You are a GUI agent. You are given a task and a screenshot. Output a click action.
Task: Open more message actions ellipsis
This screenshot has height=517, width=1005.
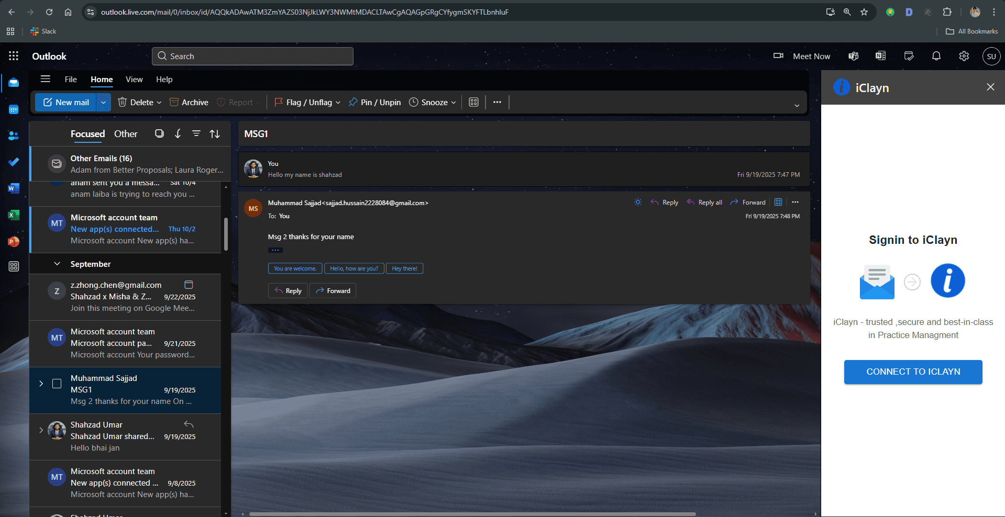[x=796, y=202]
